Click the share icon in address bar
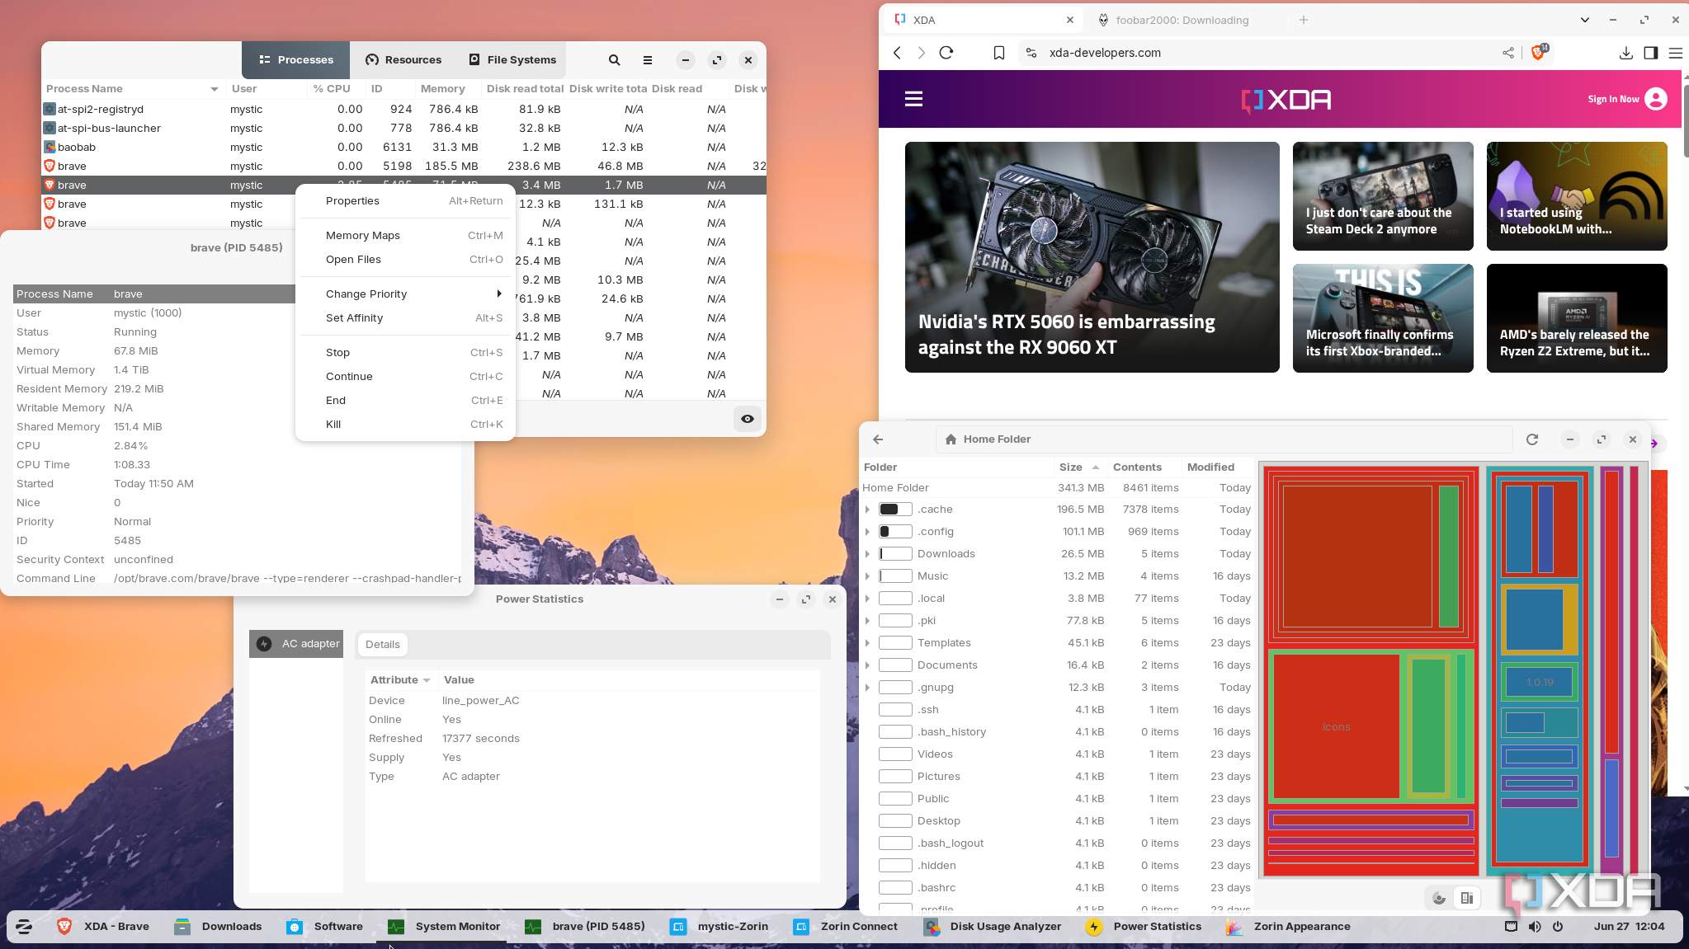This screenshot has height=949, width=1689. coord(1508,53)
